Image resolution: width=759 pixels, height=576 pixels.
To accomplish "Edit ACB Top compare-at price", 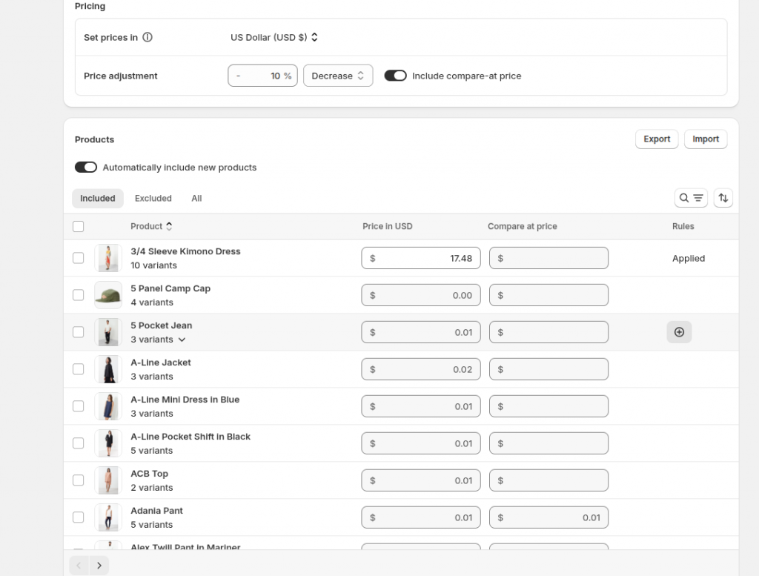I will click(x=548, y=480).
